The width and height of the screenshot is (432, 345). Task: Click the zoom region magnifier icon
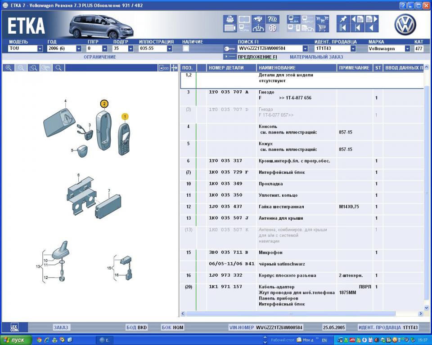point(33,68)
